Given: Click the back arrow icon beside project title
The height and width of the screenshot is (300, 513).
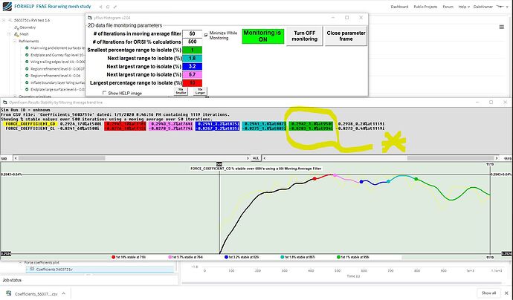Looking at the screenshot, I should tap(101, 7).
